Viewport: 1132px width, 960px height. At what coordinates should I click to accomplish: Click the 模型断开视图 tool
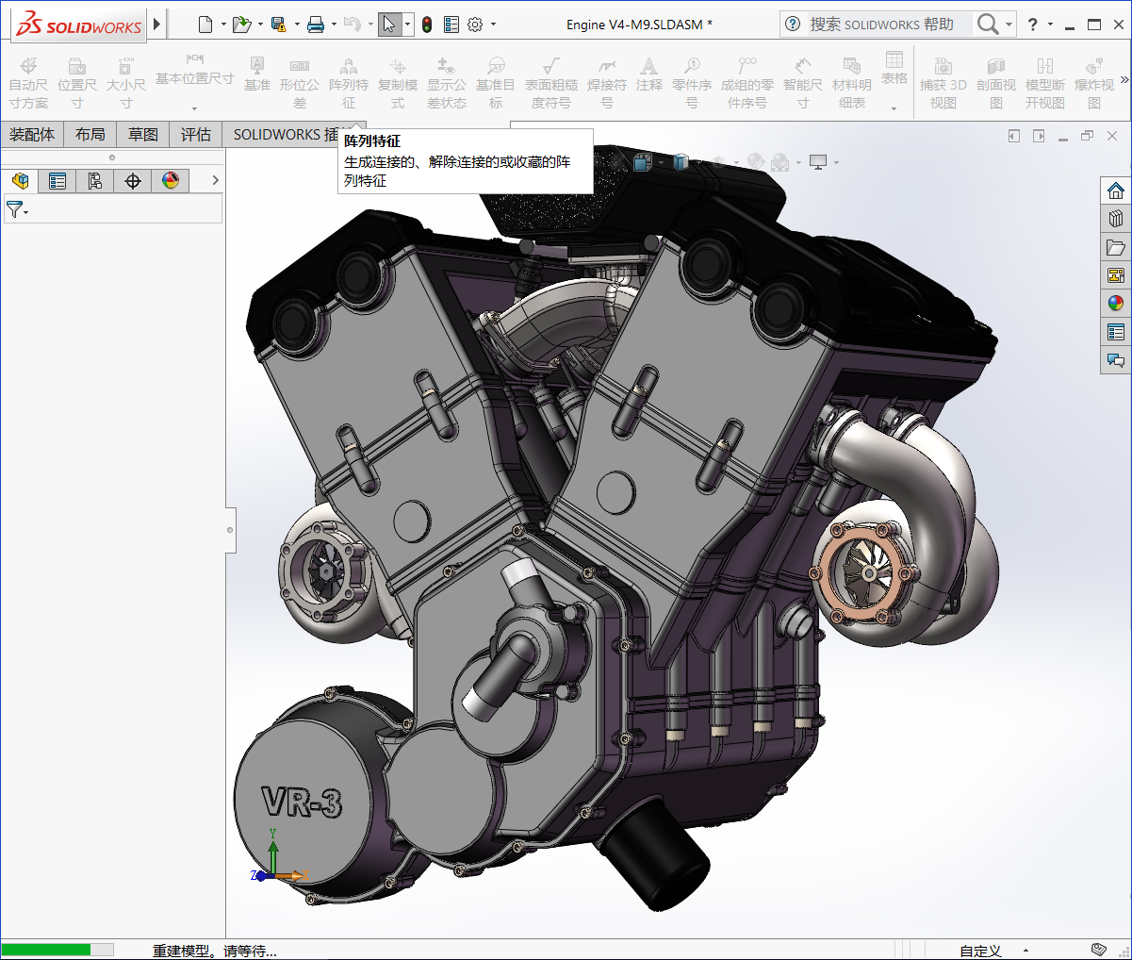click(x=1045, y=82)
